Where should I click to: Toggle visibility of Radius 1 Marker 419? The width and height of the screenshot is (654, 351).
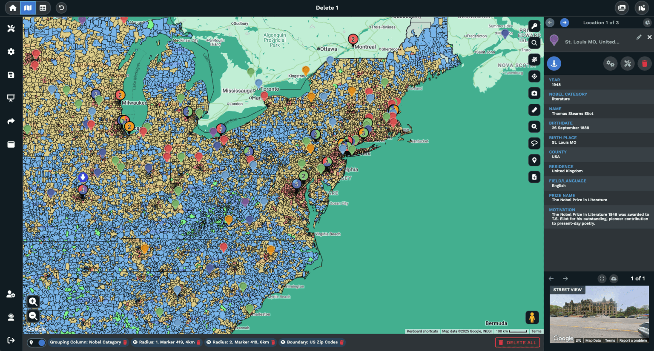click(135, 342)
